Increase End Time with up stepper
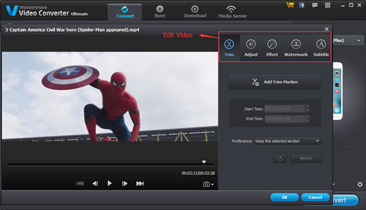This screenshot has width=366, height=210. point(307,117)
